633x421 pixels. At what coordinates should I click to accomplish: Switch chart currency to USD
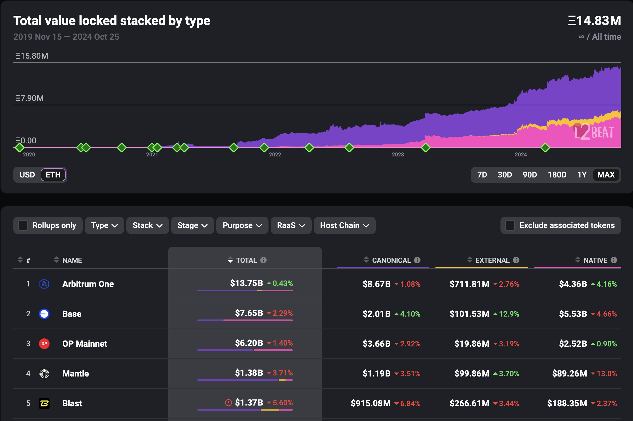tap(27, 175)
